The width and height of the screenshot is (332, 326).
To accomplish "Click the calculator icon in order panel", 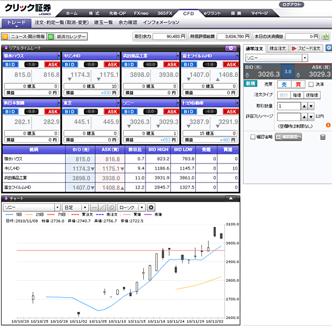I will point(323,137).
